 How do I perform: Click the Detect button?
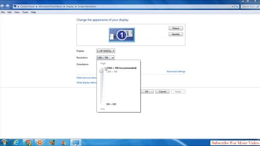pos(176,28)
